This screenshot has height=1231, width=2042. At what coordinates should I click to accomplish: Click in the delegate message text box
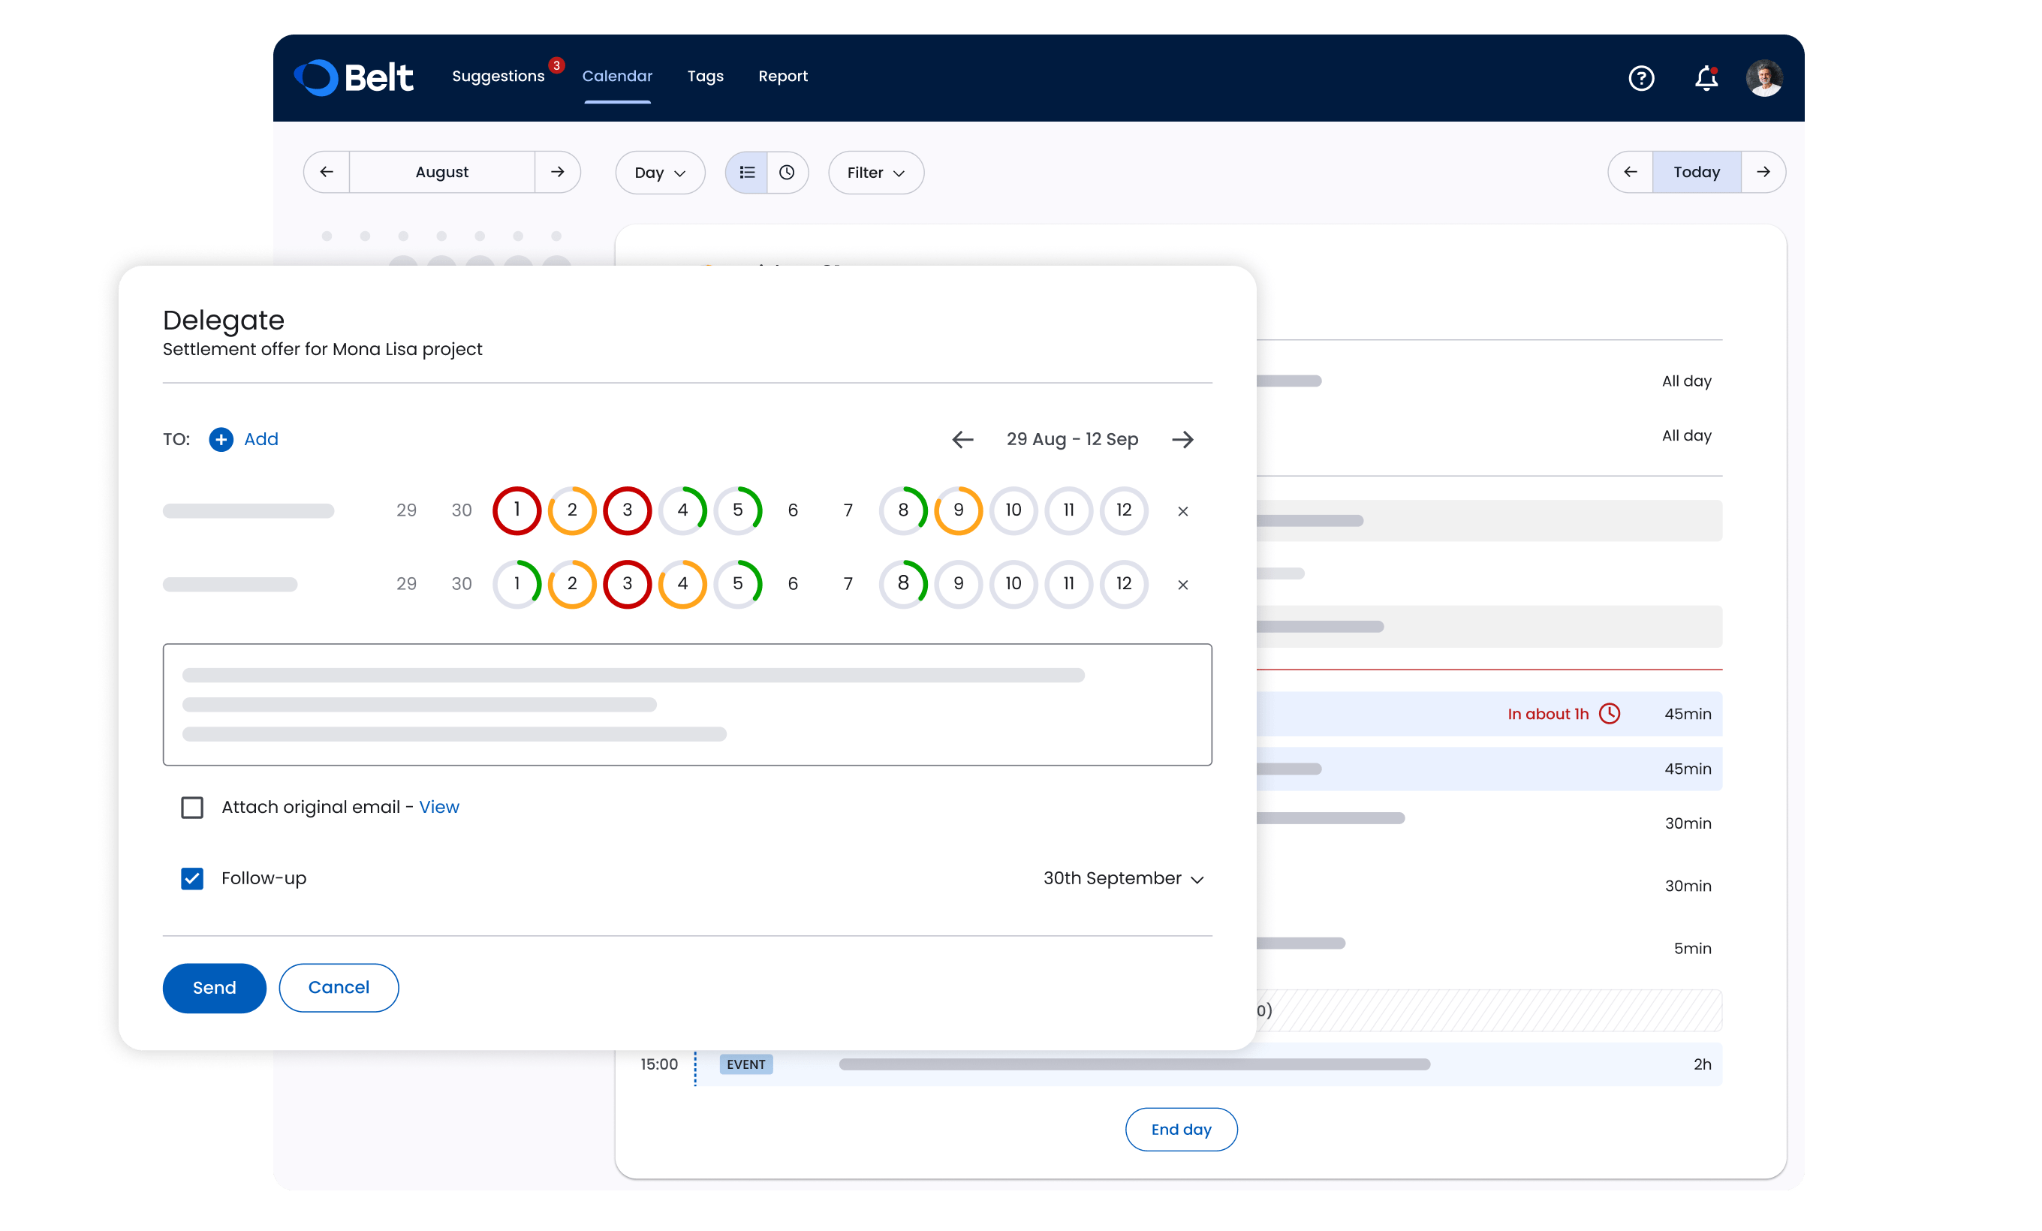click(687, 704)
